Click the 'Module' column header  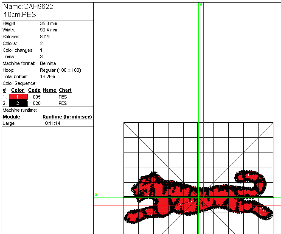click(11, 117)
